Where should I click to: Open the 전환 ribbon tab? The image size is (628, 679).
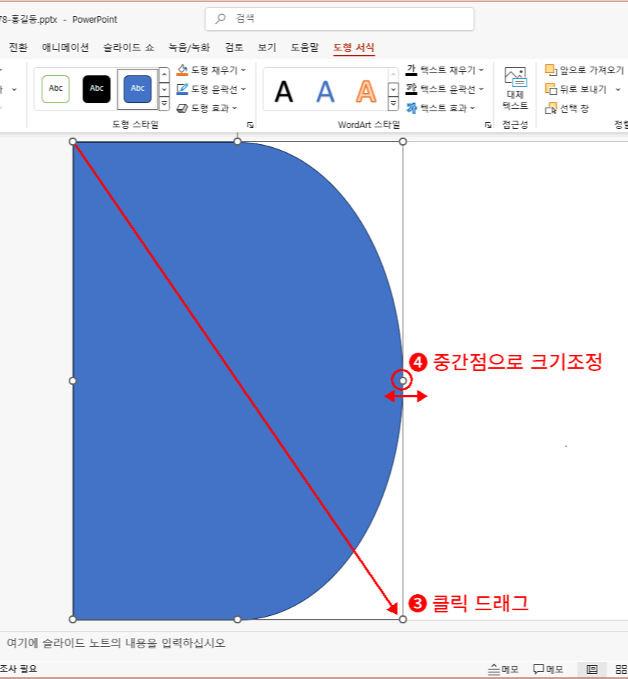[x=18, y=48]
